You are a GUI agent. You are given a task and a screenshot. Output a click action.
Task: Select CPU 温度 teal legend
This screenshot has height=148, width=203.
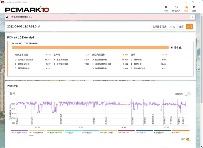[73, 131]
